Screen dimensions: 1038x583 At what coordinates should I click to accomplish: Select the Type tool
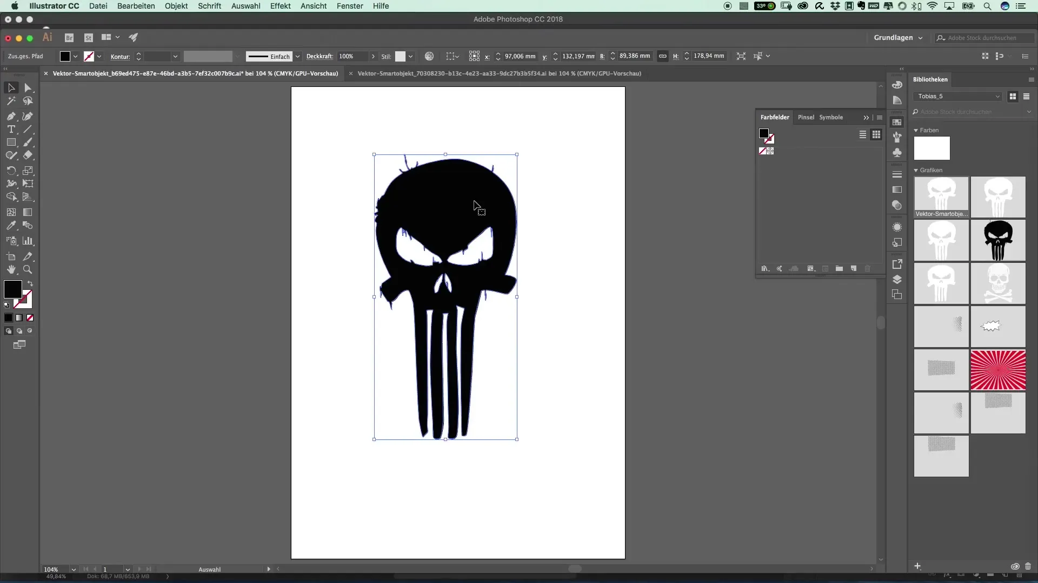pos(11,130)
